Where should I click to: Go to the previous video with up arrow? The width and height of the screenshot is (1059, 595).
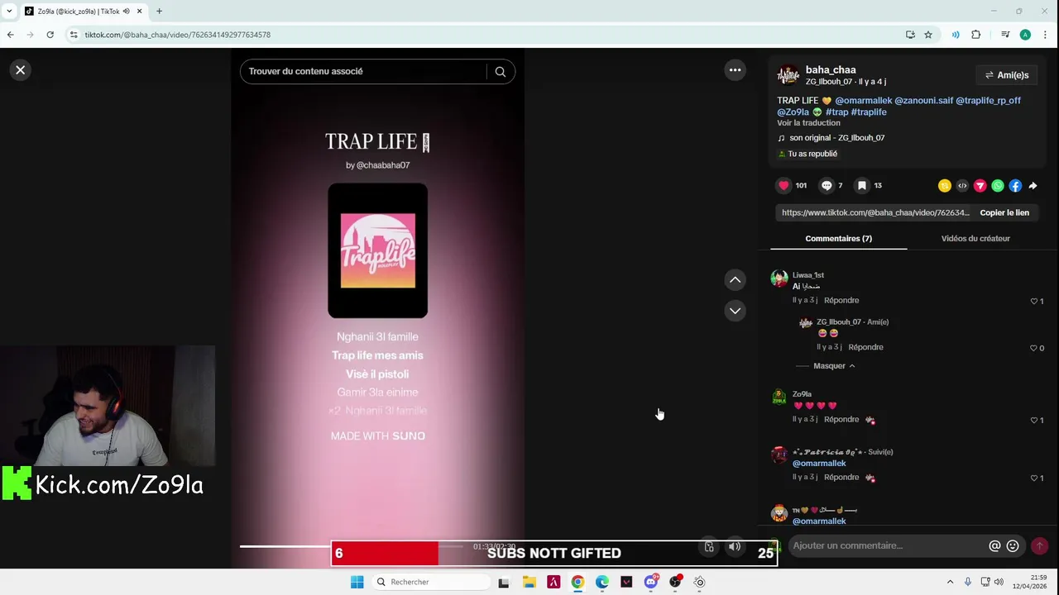tap(735, 280)
